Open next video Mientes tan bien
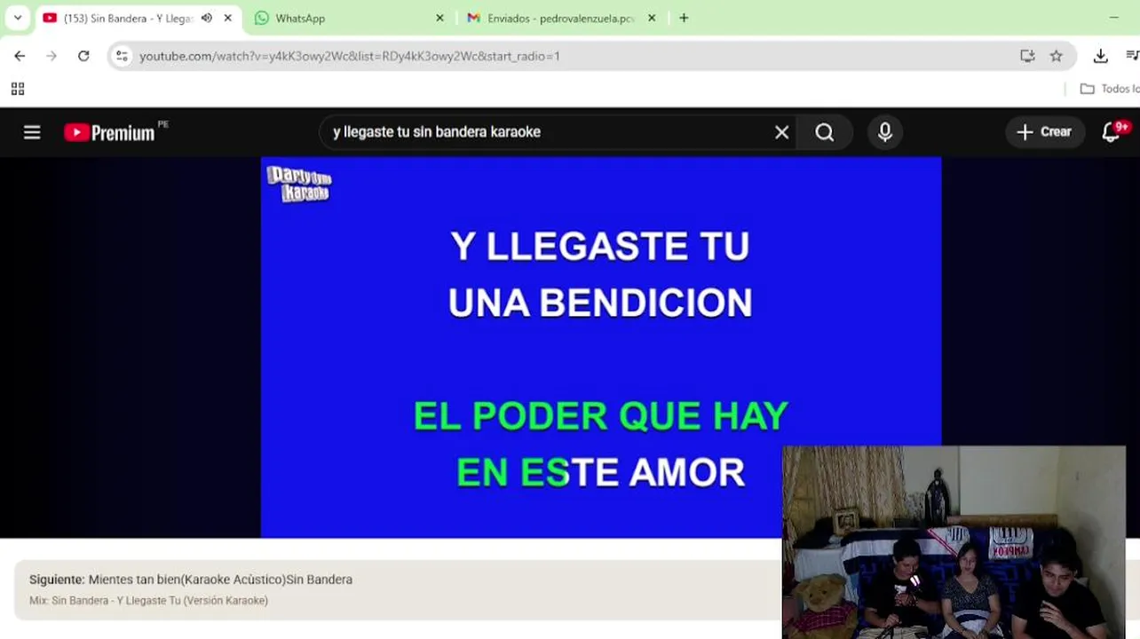The width and height of the screenshot is (1140, 639). 191,580
